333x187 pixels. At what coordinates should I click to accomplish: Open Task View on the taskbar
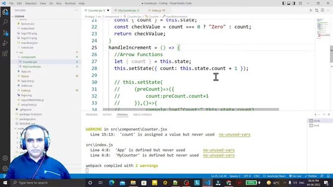point(100,182)
